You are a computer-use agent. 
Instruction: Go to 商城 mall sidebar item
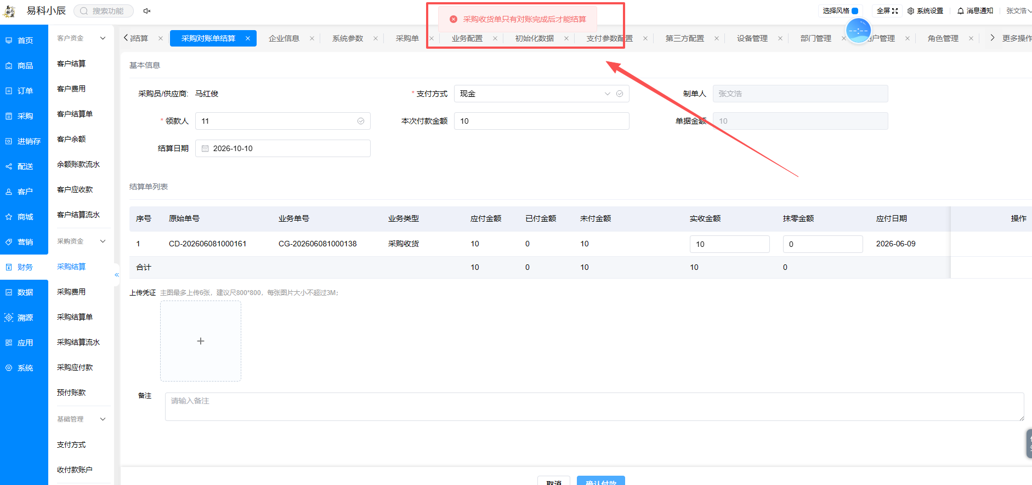click(24, 217)
